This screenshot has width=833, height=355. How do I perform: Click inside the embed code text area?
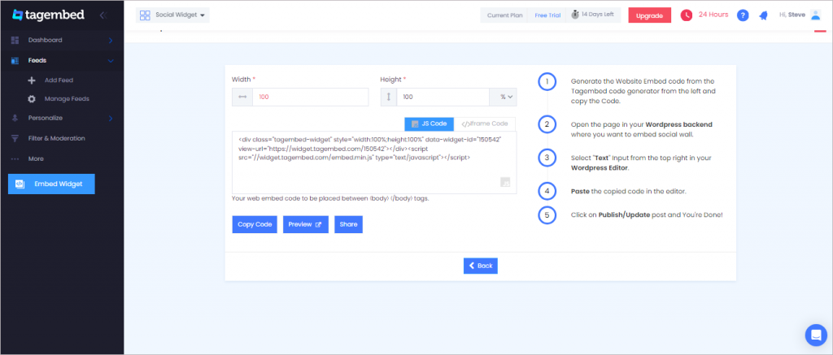[374, 162]
